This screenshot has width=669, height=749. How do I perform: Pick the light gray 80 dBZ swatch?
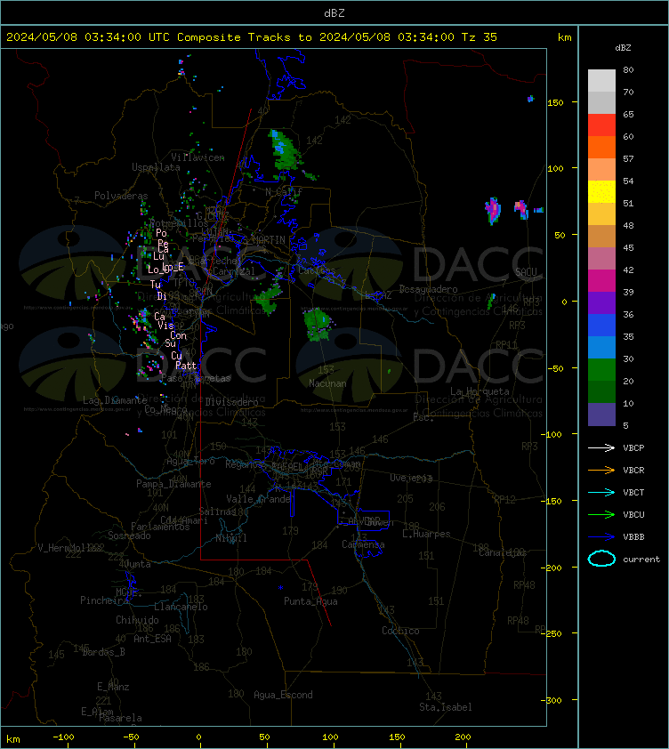click(601, 81)
